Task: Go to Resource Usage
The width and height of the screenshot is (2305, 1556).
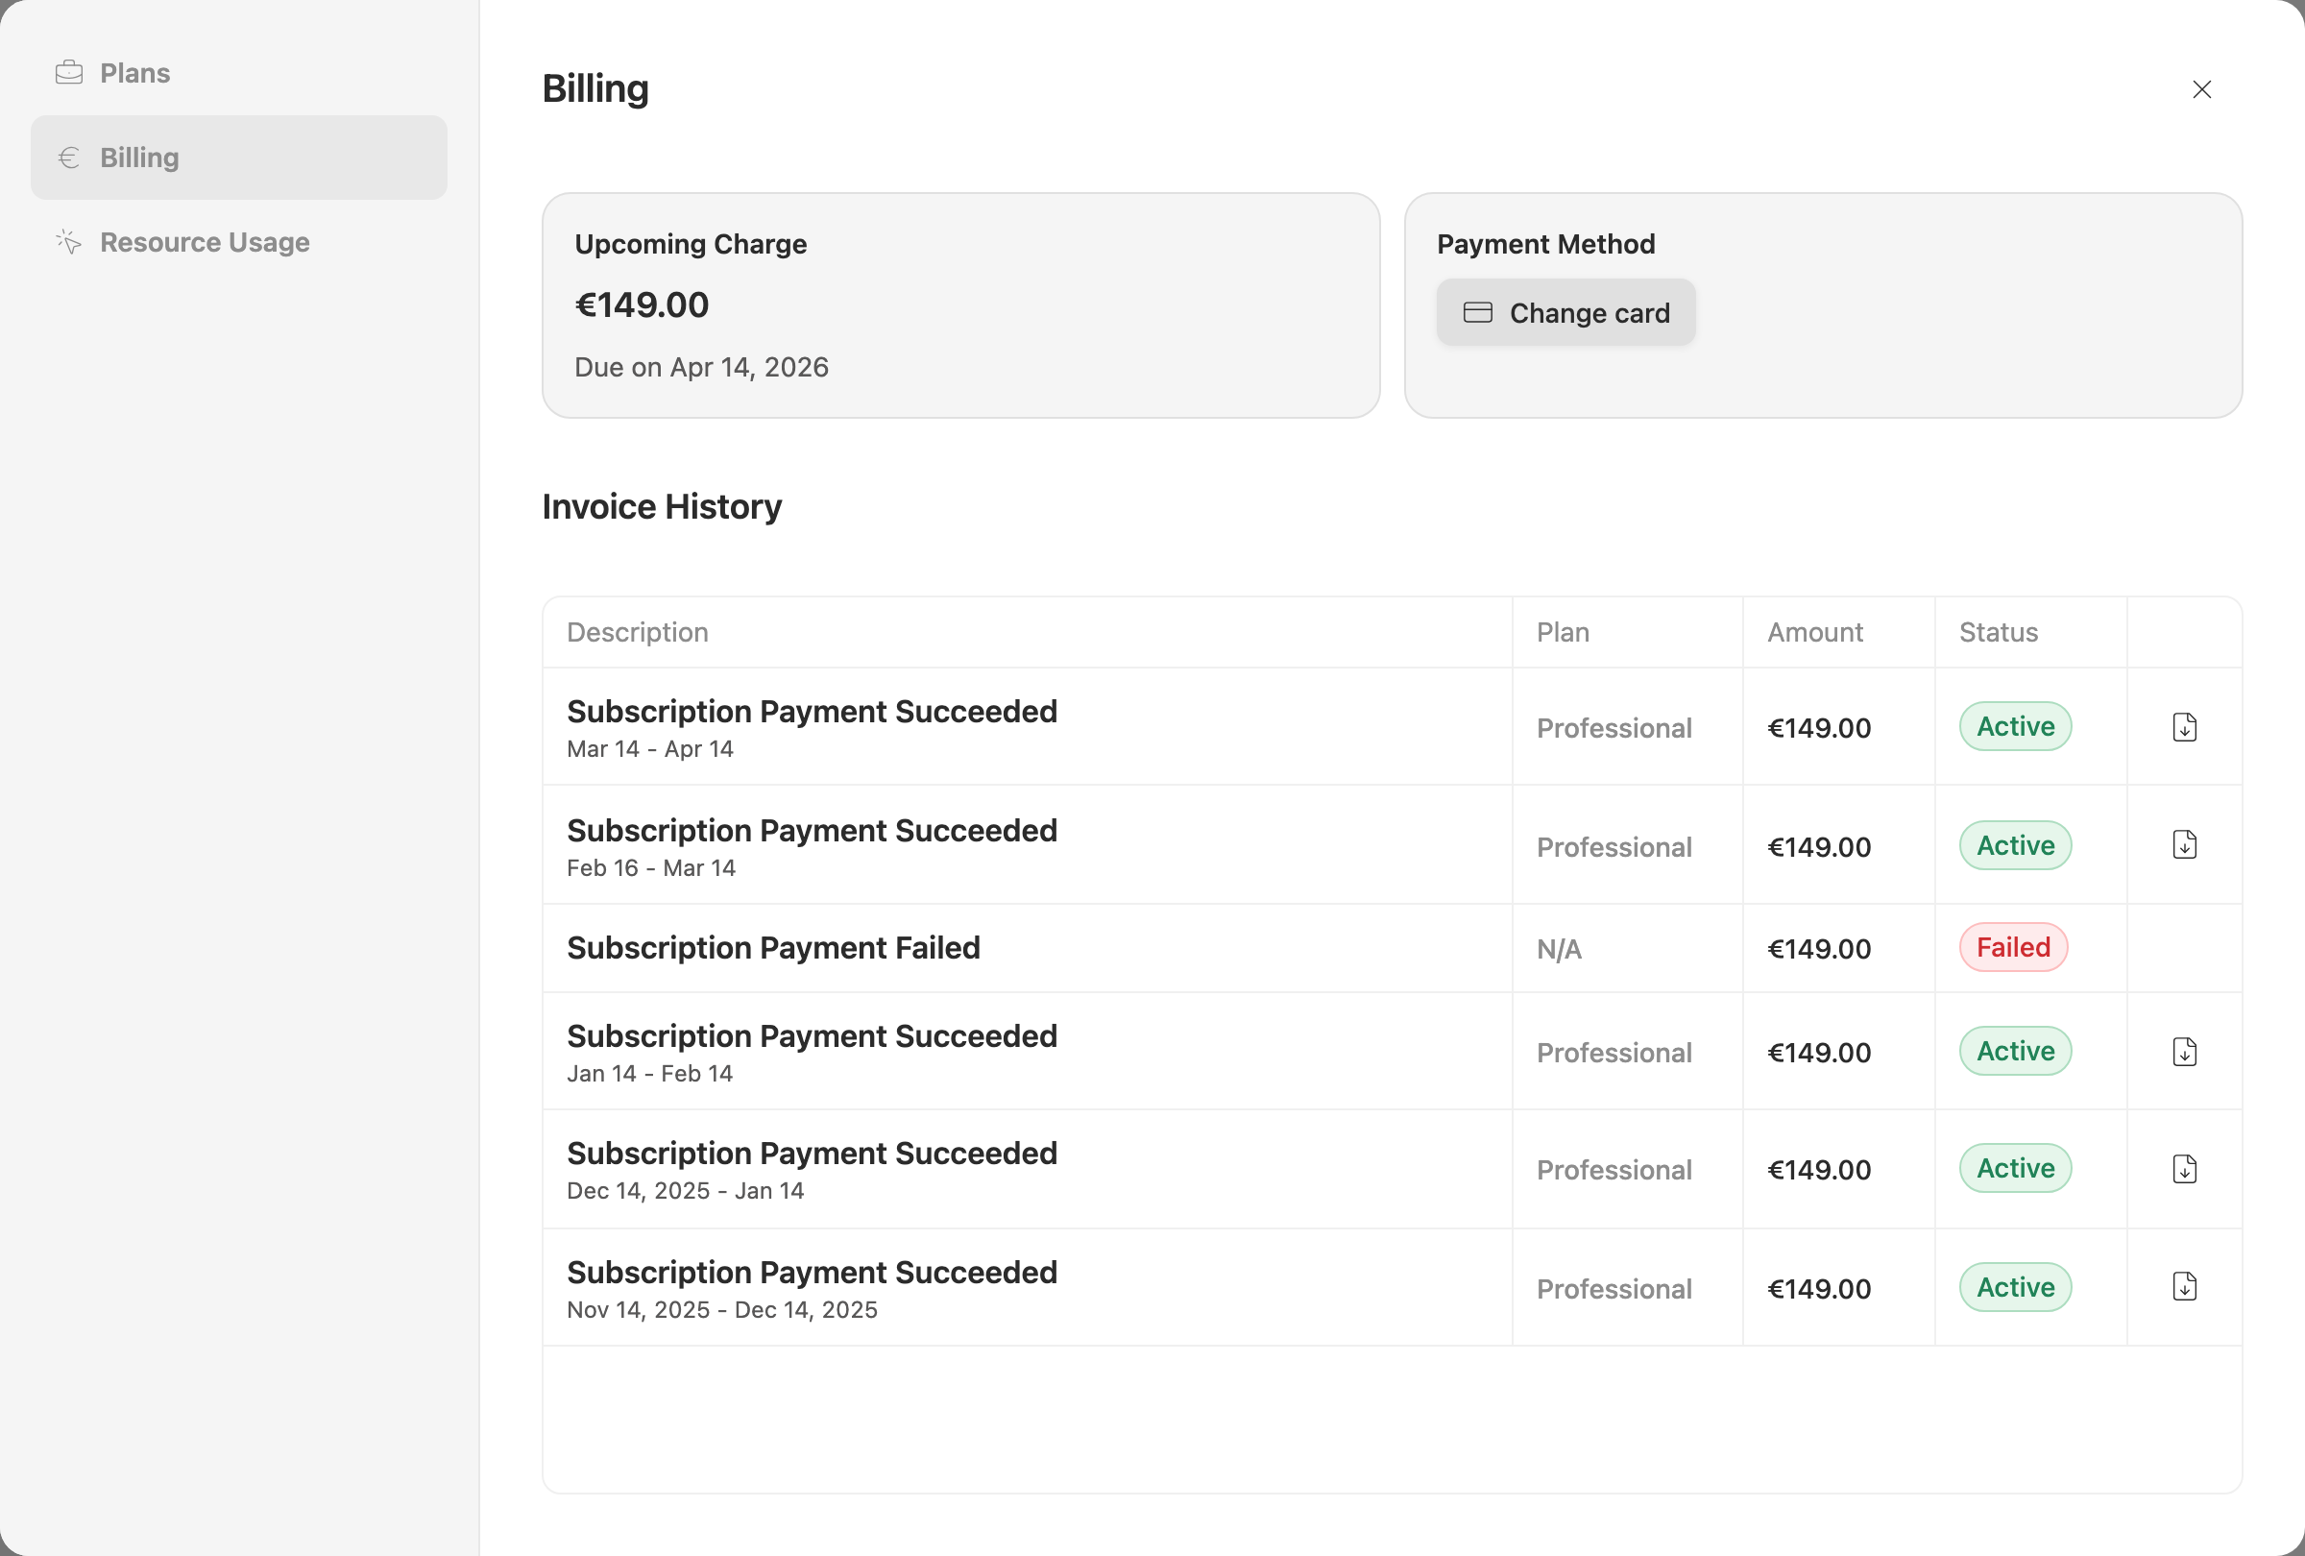Action: [x=239, y=242]
